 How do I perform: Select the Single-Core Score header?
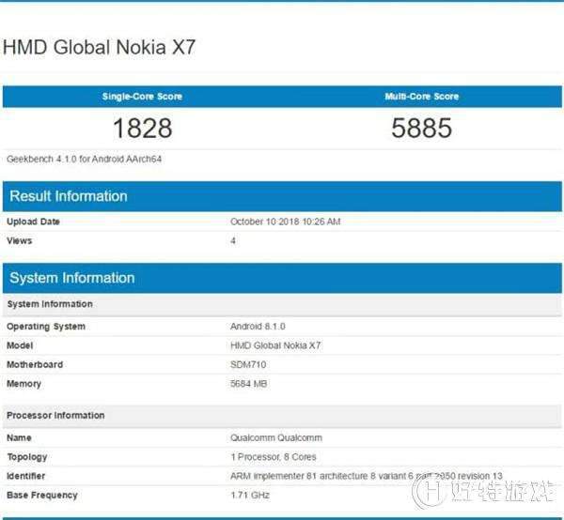(142, 97)
